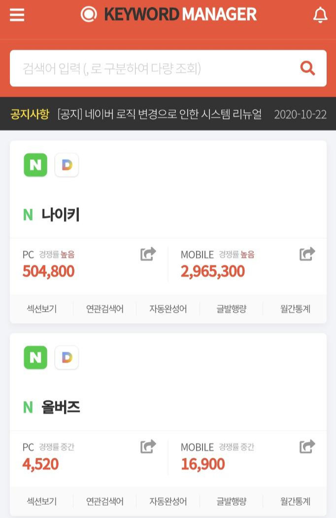The height and width of the screenshot is (518, 336).
Task: Select Naver icon in 올버즈 card
Action: click(x=35, y=358)
